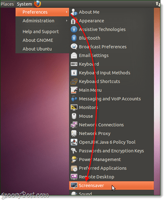Click the Screensaver monitor icon

click(74, 186)
